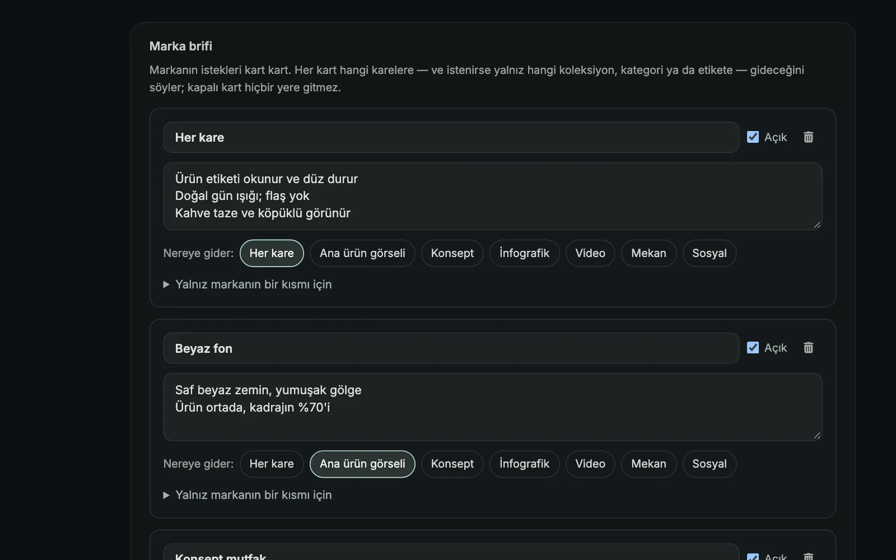Click 'Nereye gider:' label in Beyaz fon card

[198, 464]
